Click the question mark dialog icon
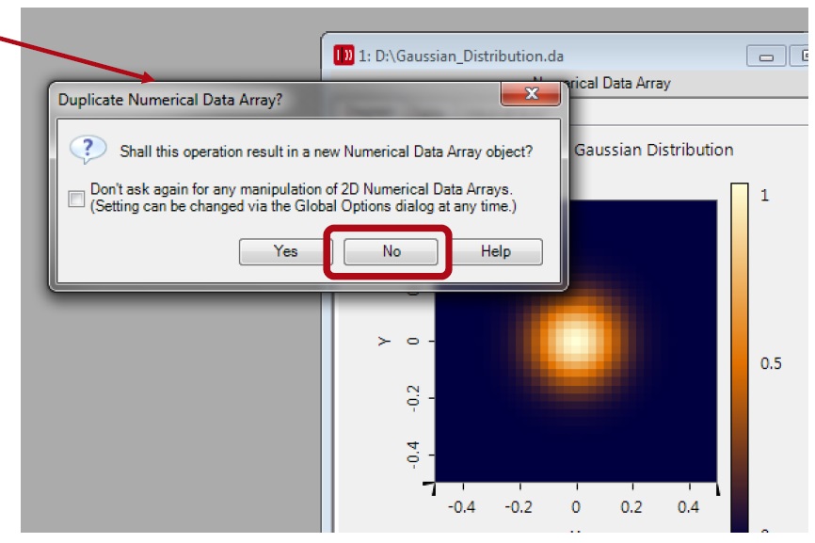This screenshot has width=815, height=543. (x=88, y=150)
